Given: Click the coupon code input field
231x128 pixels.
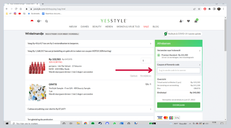Looking at the screenshot, I should 178,71.
